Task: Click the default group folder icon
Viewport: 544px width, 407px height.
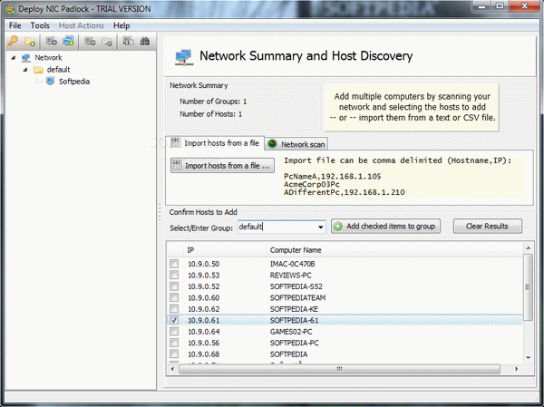Action: [38, 70]
